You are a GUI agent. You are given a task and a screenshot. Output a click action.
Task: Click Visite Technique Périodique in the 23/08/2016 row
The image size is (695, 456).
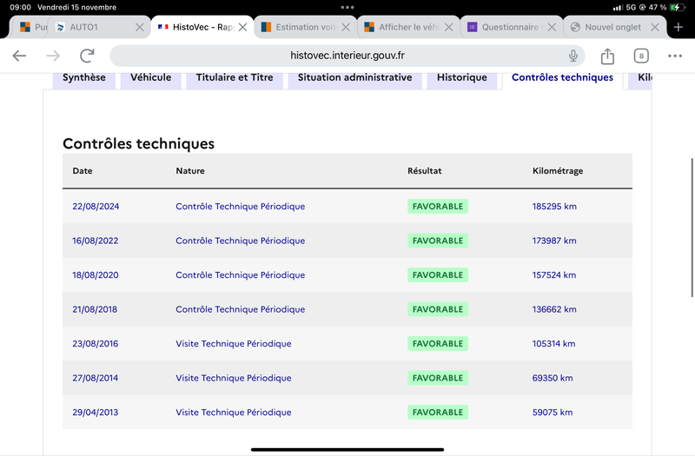tap(234, 344)
